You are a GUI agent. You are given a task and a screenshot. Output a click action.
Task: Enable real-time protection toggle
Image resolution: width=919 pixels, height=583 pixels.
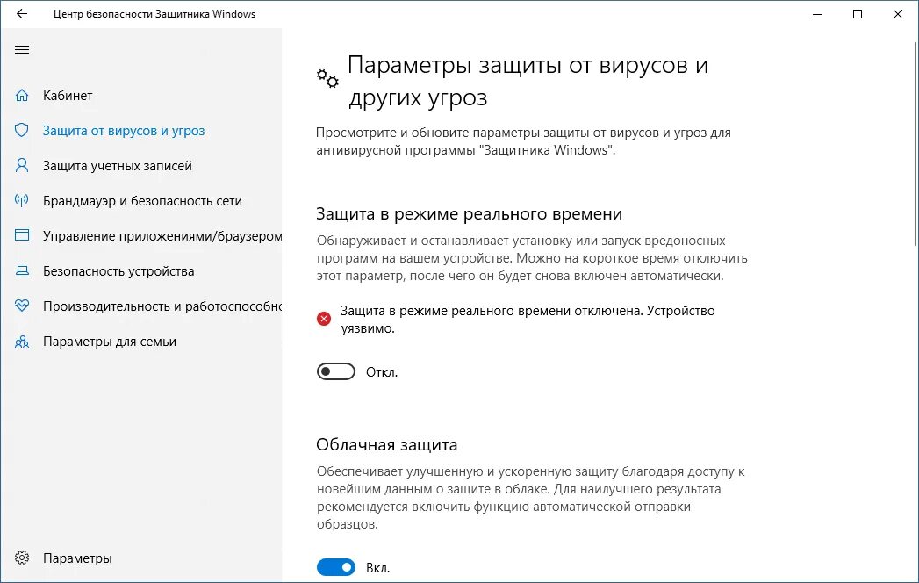[336, 371]
